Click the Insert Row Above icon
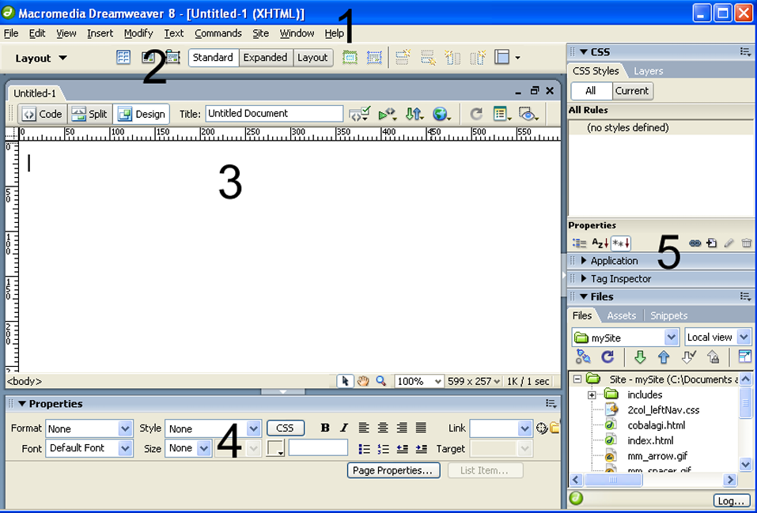Screen dimensions: 757x513 click(403, 58)
